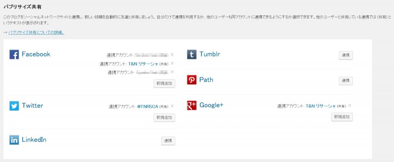Click the Google+ logo icon

192,105
